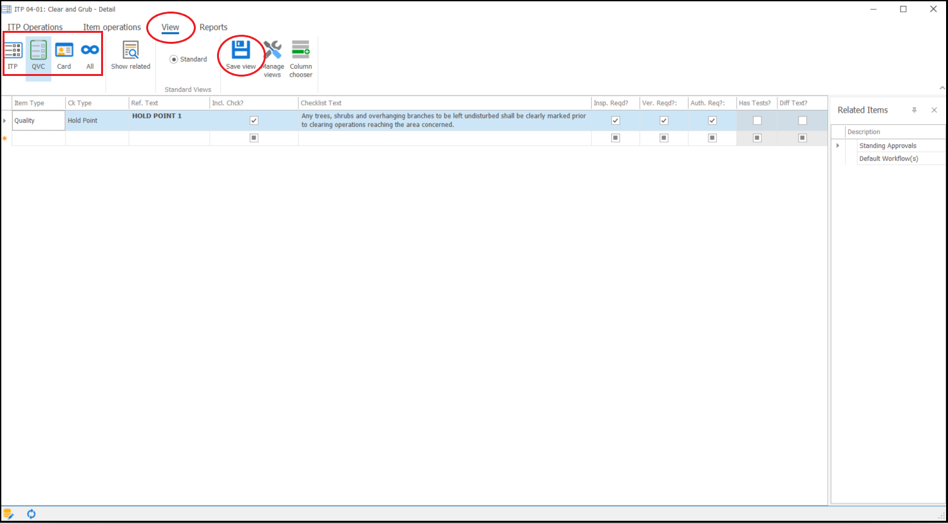The width and height of the screenshot is (948, 524).
Task: Click the Auth. Req? column header
Action: point(712,103)
